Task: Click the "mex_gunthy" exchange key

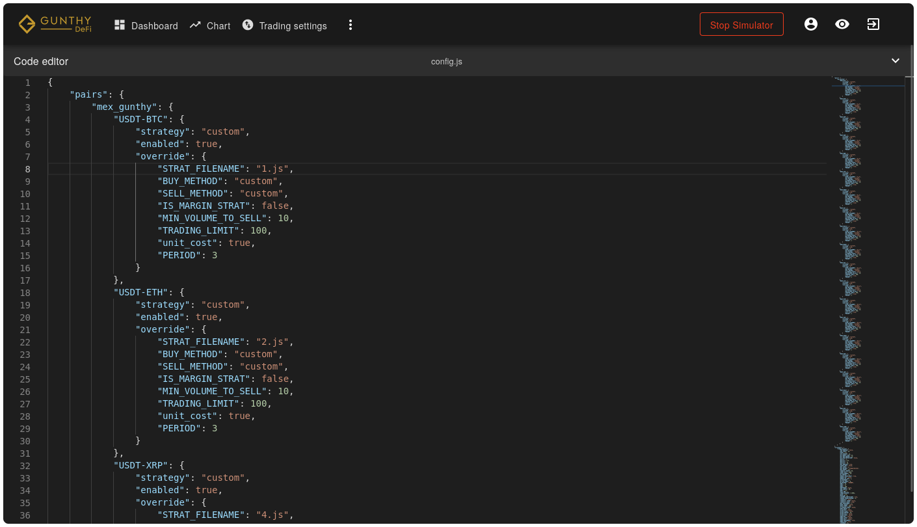Action: pyautogui.click(x=125, y=107)
